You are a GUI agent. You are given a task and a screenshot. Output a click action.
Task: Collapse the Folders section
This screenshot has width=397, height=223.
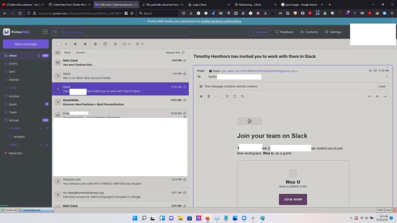pyautogui.click(x=13, y=128)
